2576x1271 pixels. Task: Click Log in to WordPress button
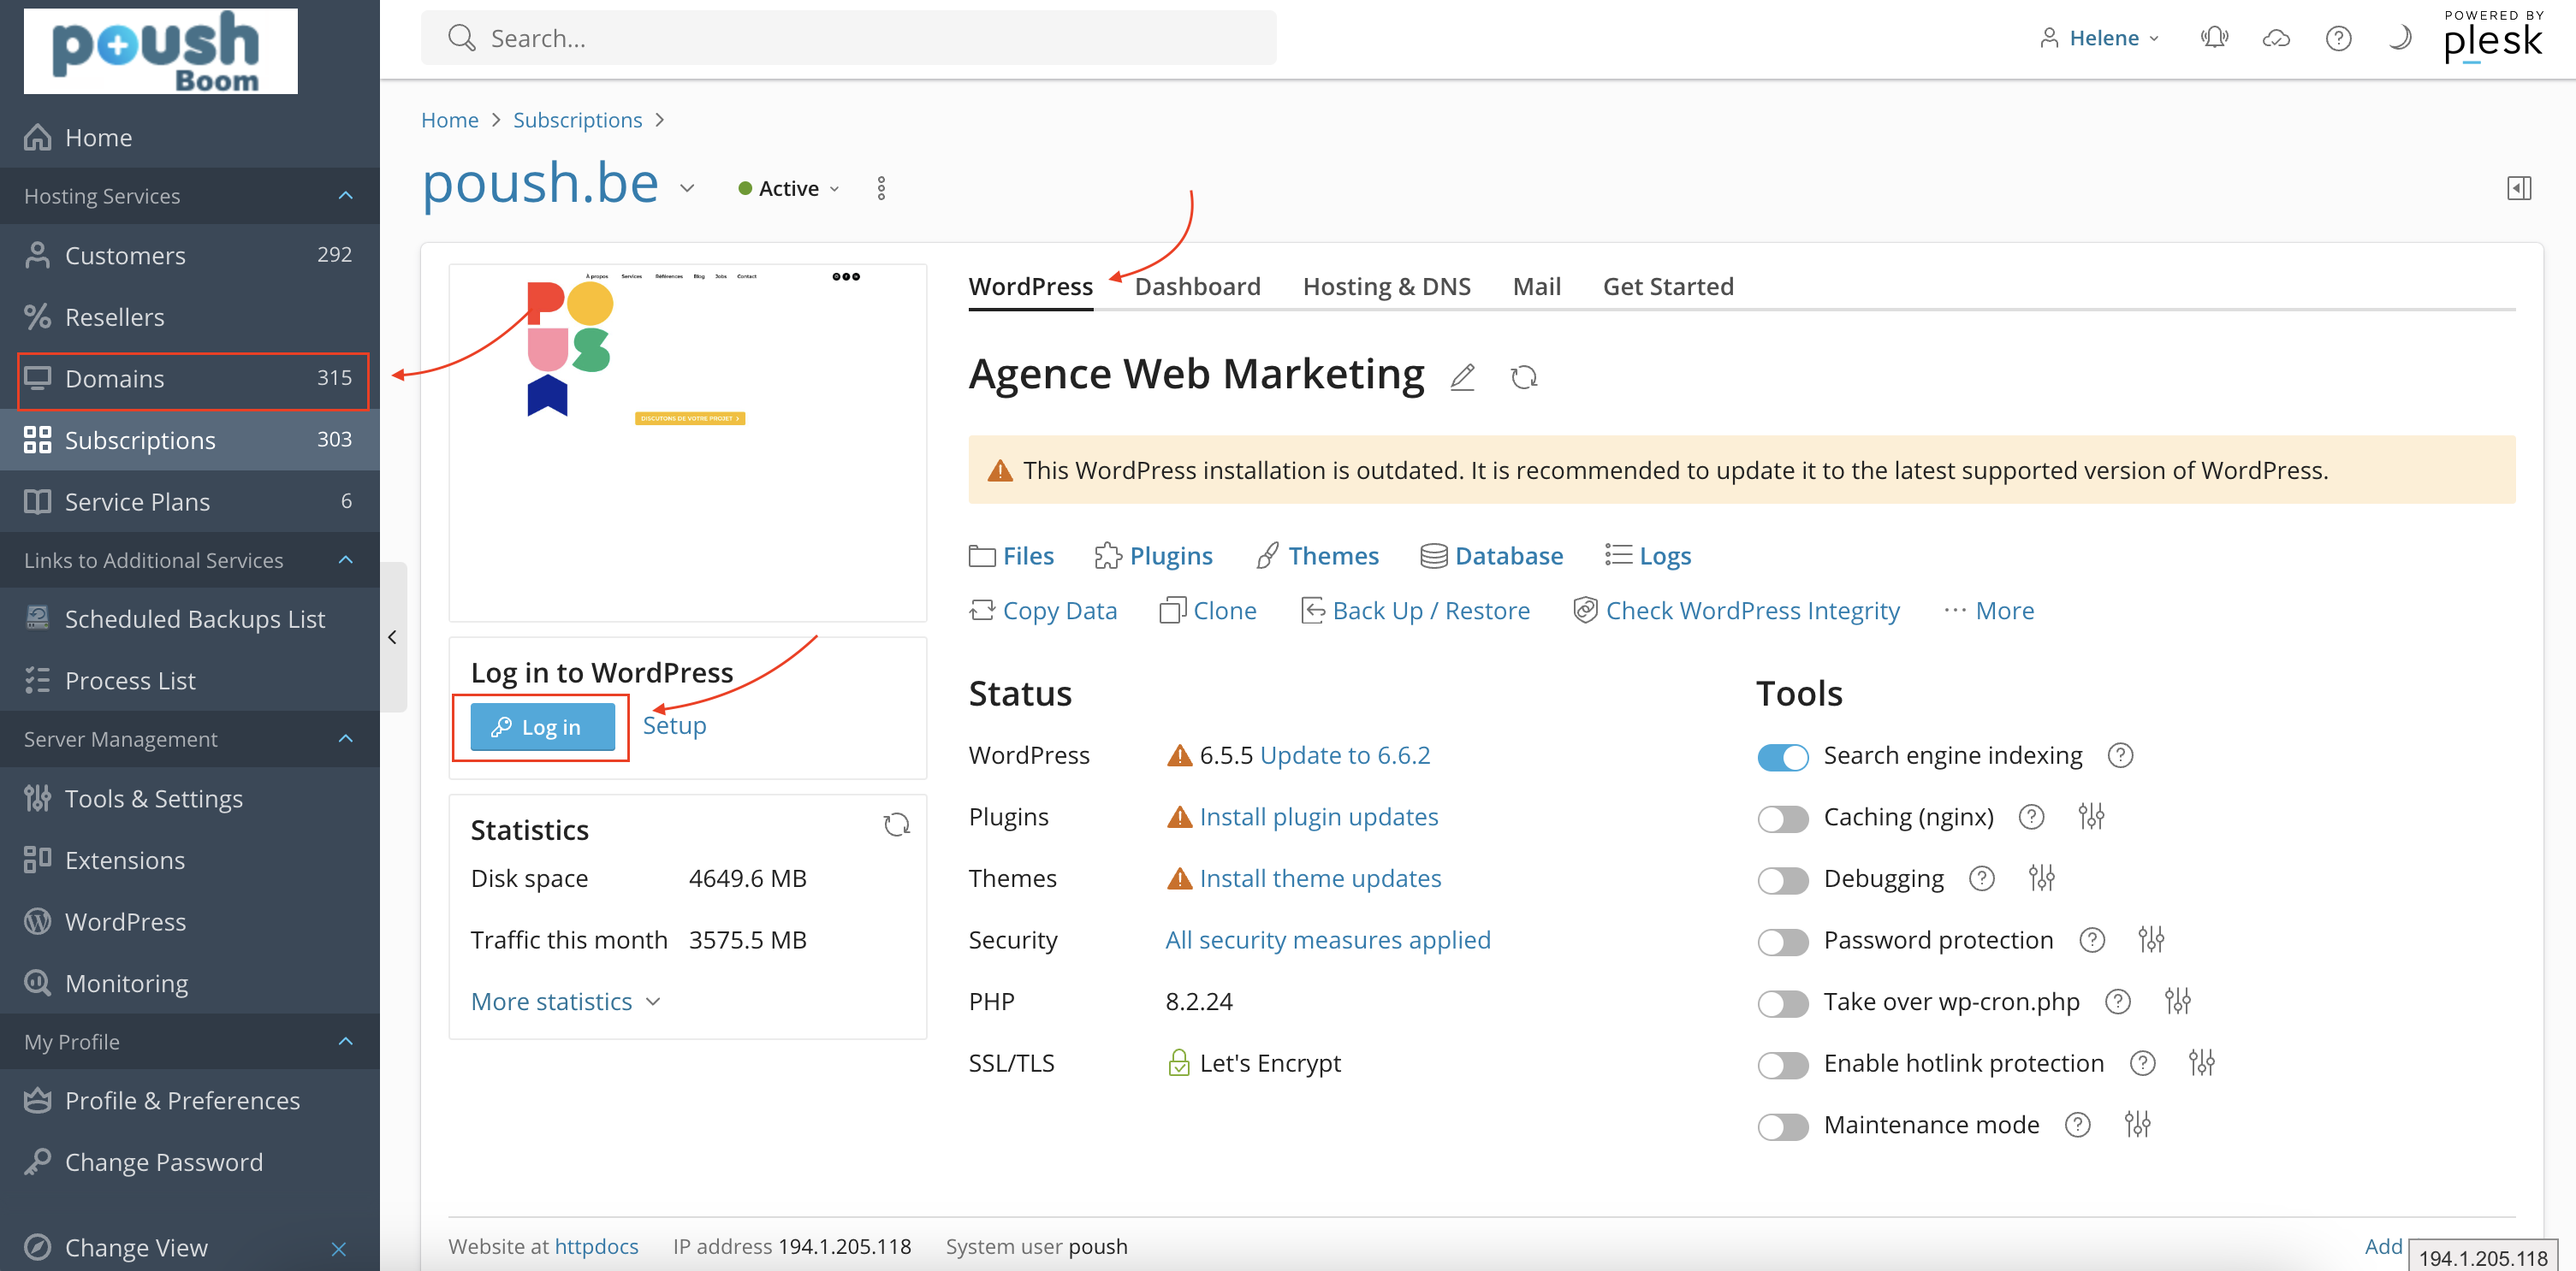click(x=542, y=726)
